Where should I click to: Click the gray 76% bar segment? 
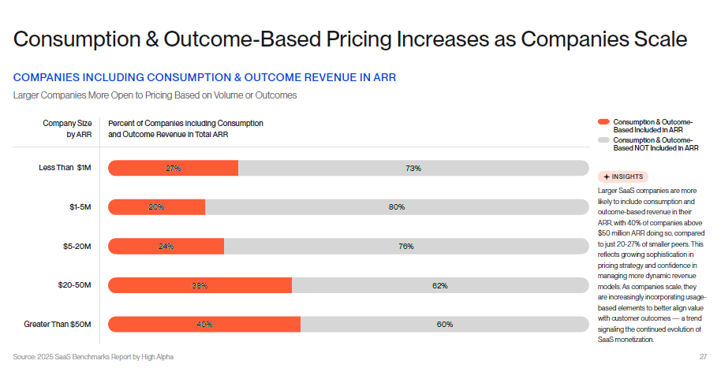[x=405, y=247]
